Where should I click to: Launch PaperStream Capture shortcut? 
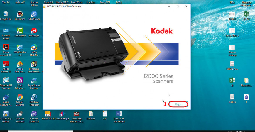point(34,84)
